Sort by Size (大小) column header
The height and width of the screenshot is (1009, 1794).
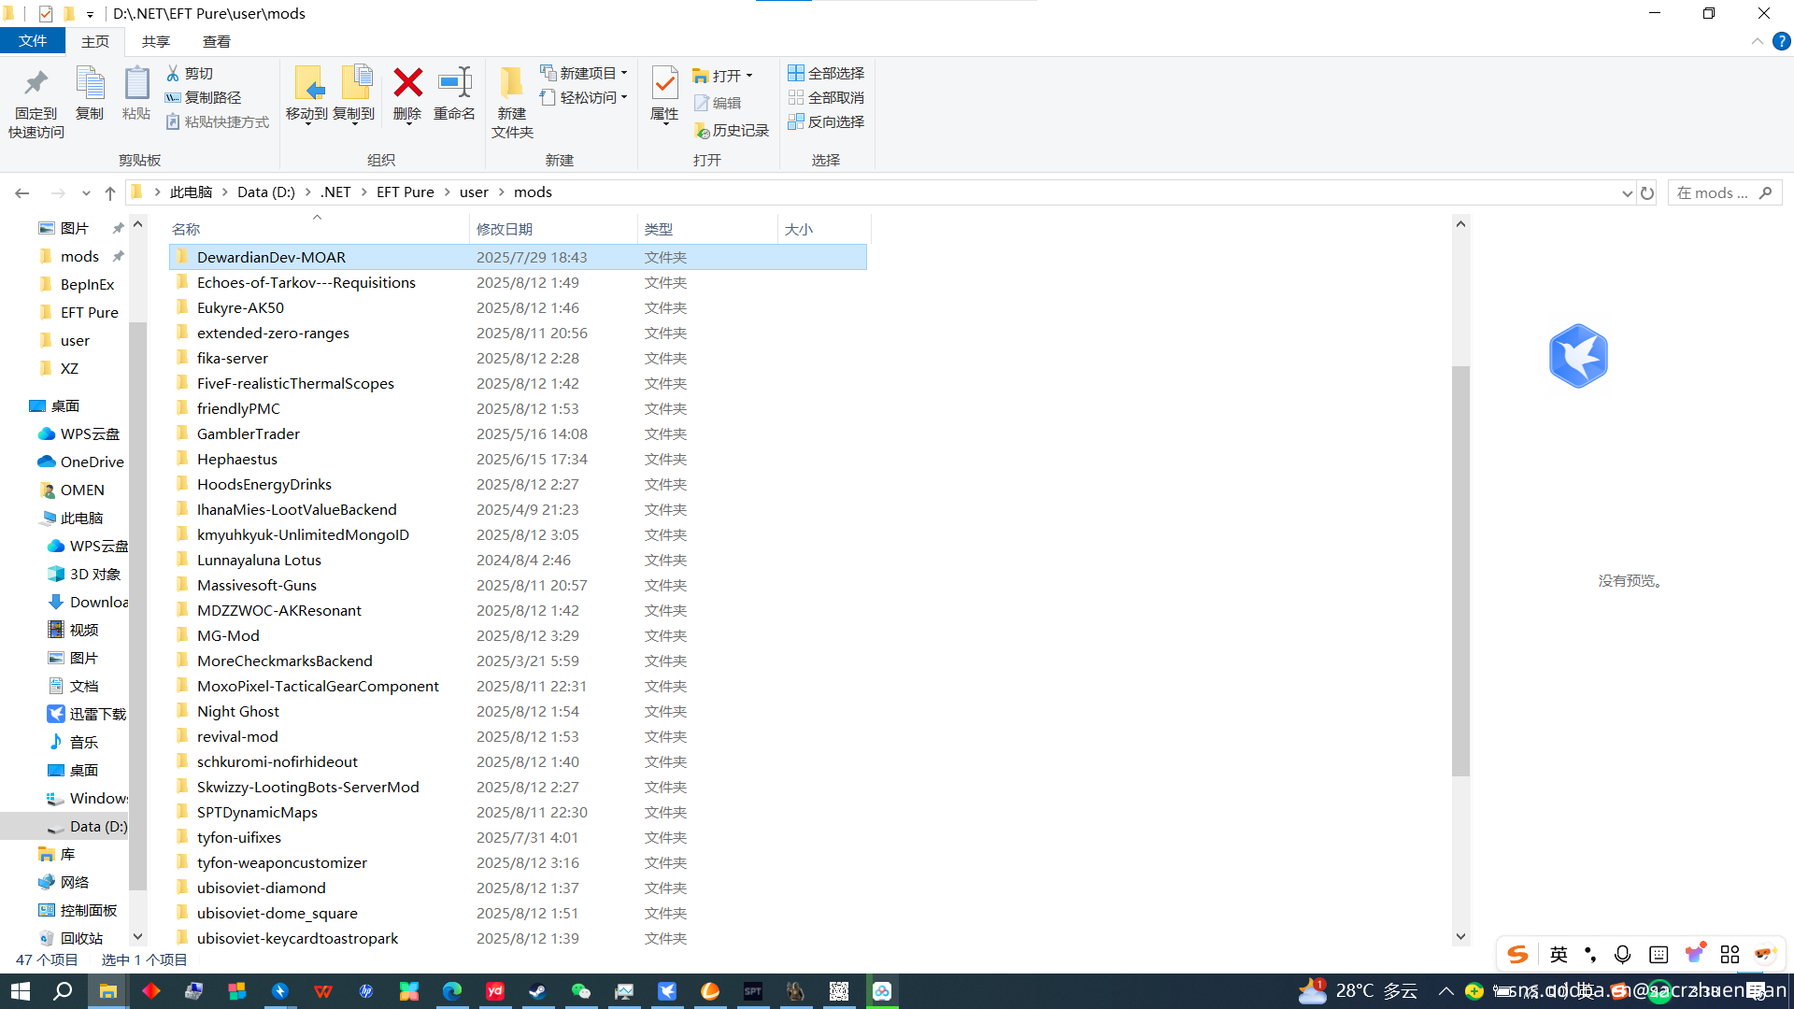[x=824, y=229]
